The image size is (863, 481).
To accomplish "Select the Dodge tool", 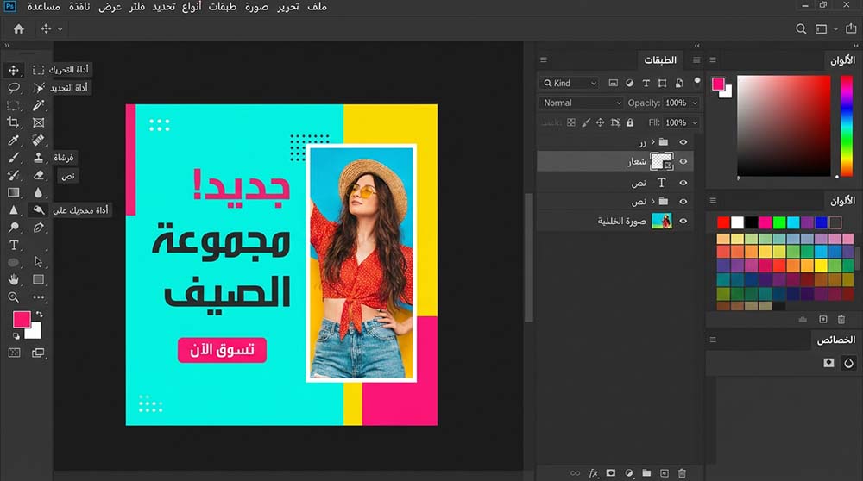I will click(14, 227).
